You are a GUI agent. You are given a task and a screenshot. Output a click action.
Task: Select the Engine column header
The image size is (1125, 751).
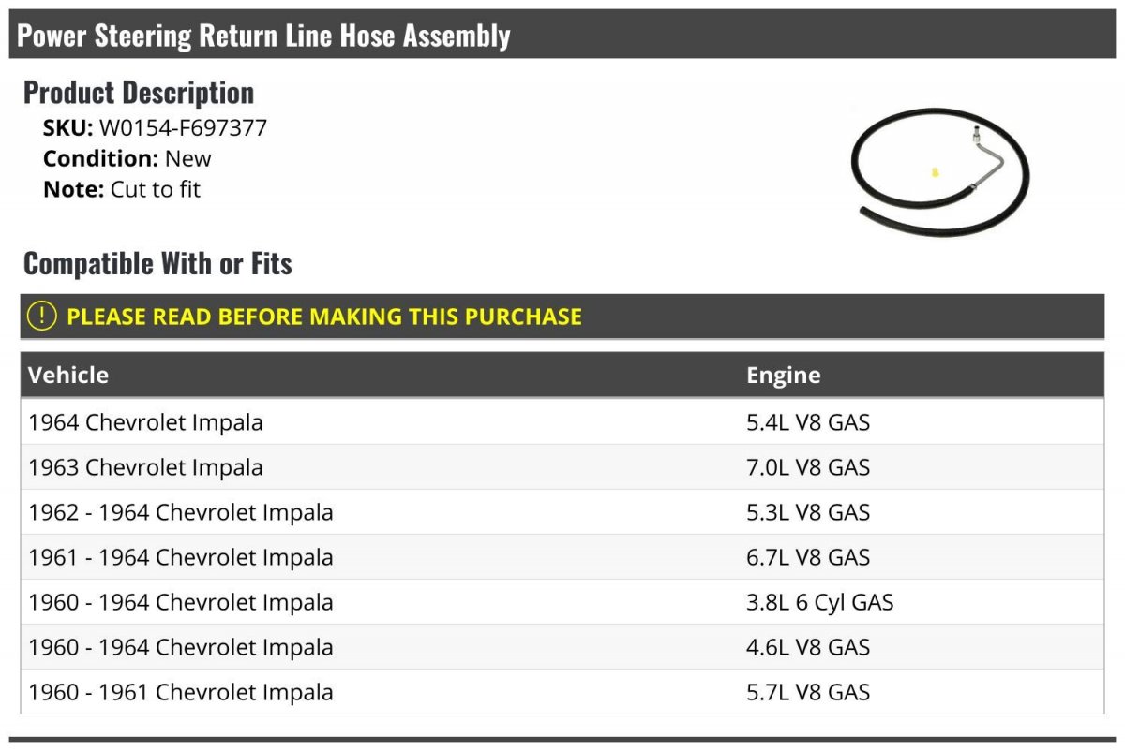784,375
